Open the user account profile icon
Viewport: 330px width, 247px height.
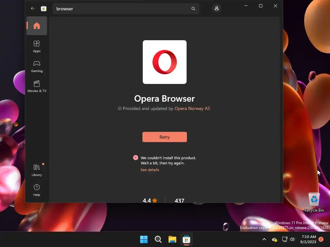[217, 8]
